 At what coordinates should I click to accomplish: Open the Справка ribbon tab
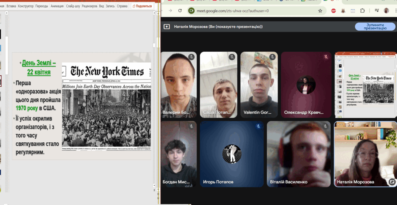point(122,6)
